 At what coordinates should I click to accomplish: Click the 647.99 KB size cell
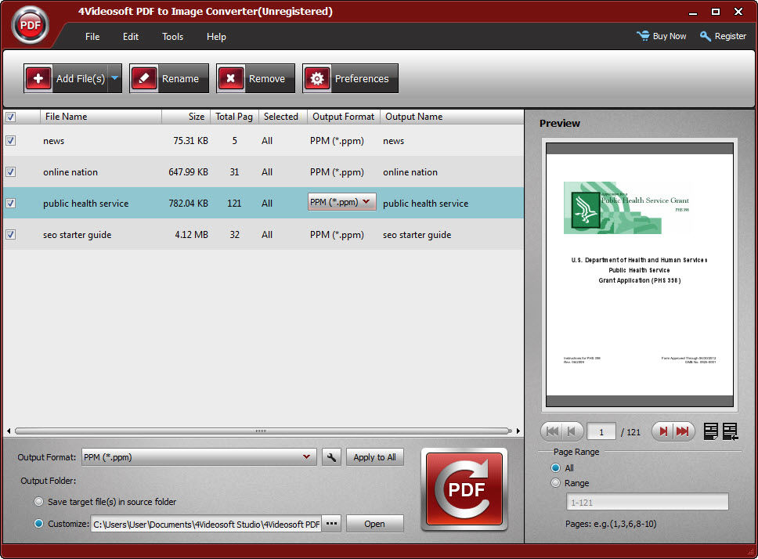(188, 172)
